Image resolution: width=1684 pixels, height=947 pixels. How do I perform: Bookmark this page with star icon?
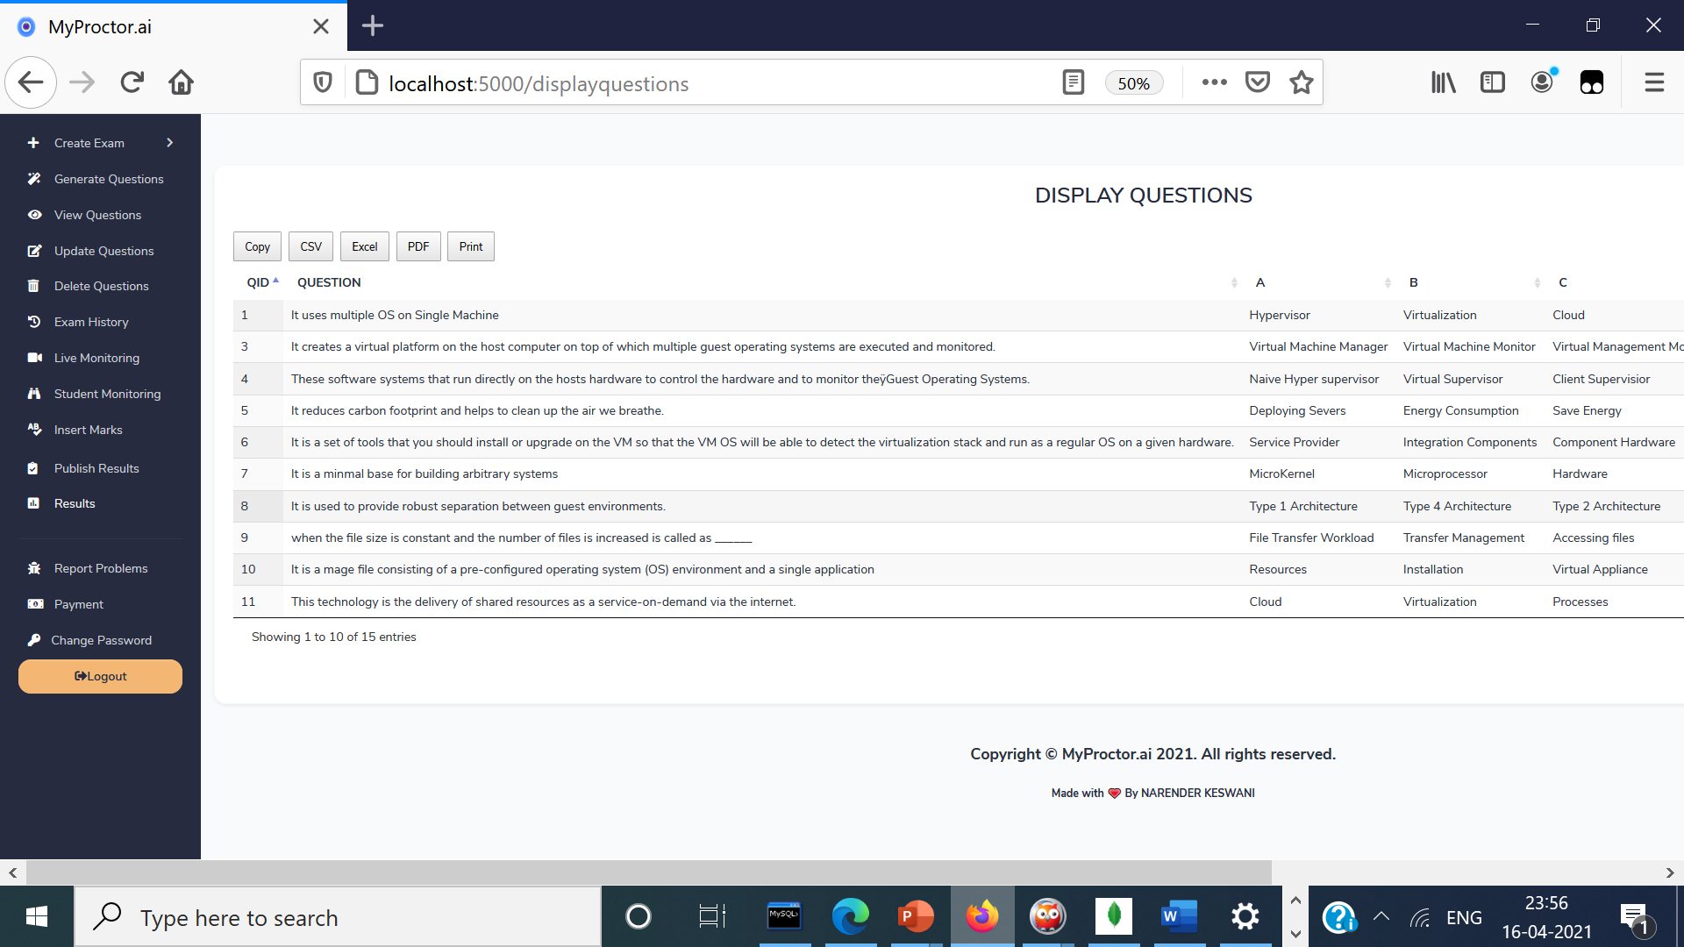click(1301, 82)
